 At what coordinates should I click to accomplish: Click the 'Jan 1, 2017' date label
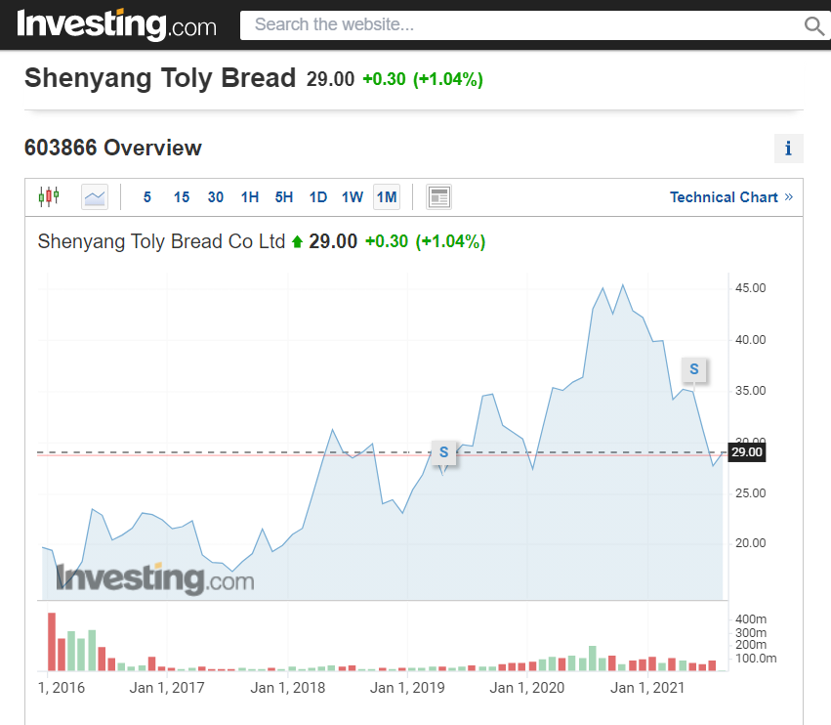click(x=167, y=688)
